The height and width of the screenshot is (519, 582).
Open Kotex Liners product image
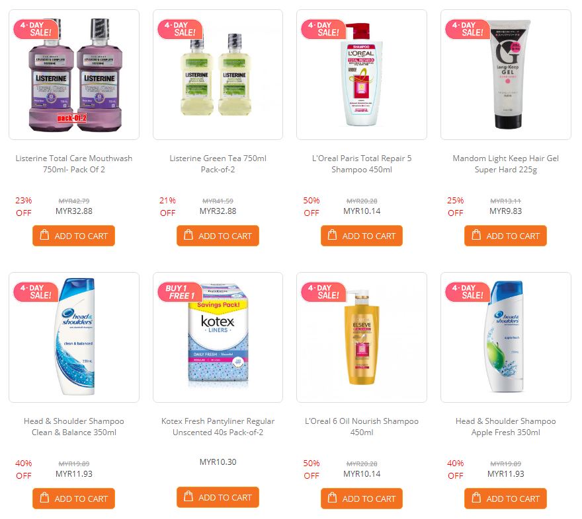(x=218, y=337)
